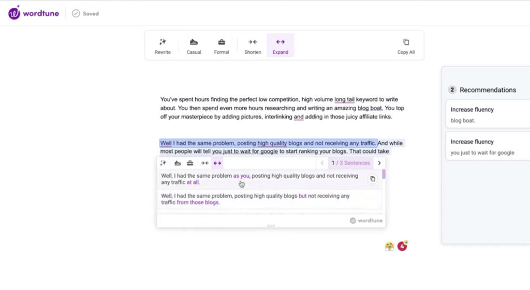This screenshot has width=530, height=290.
Task: Select the Casual tone tool
Action: (x=194, y=45)
